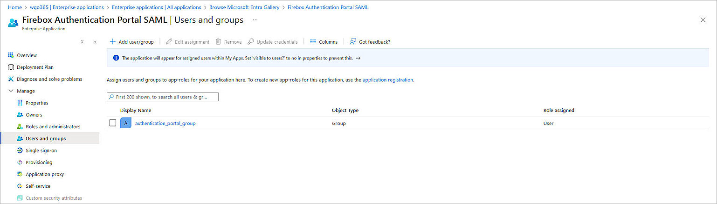Click the Add user/group button label

click(x=136, y=42)
